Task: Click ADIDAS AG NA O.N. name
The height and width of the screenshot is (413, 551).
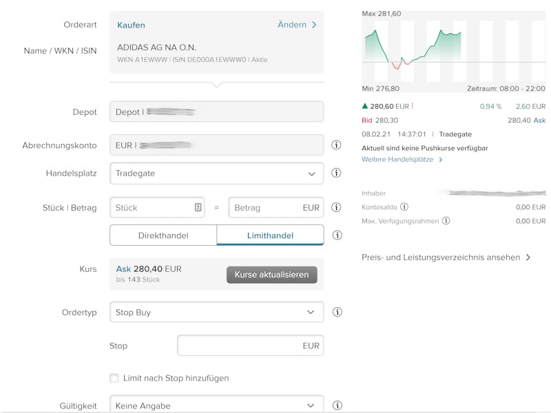Action: pyautogui.click(x=156, y=47)
